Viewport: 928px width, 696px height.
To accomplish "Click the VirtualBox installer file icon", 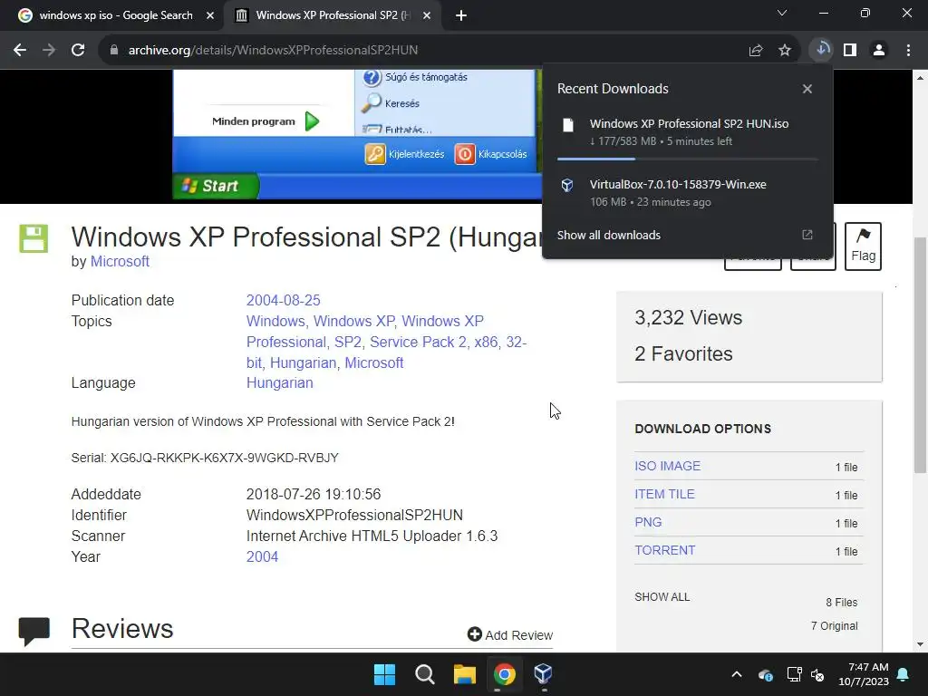I will point(567,185).
